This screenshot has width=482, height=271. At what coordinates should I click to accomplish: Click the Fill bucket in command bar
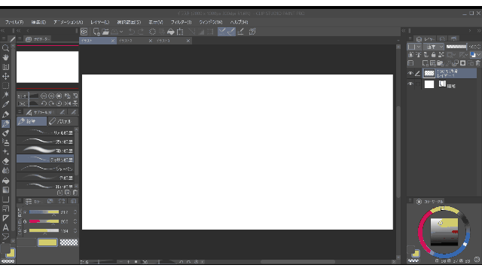[x=171, y=32]
